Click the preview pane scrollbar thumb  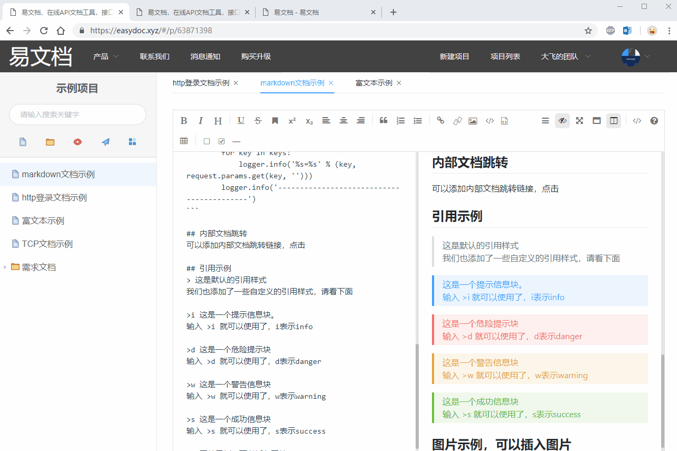click(663, 400)
